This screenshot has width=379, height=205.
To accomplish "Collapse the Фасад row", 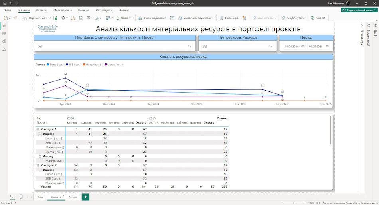I will [x=40, y=156].
